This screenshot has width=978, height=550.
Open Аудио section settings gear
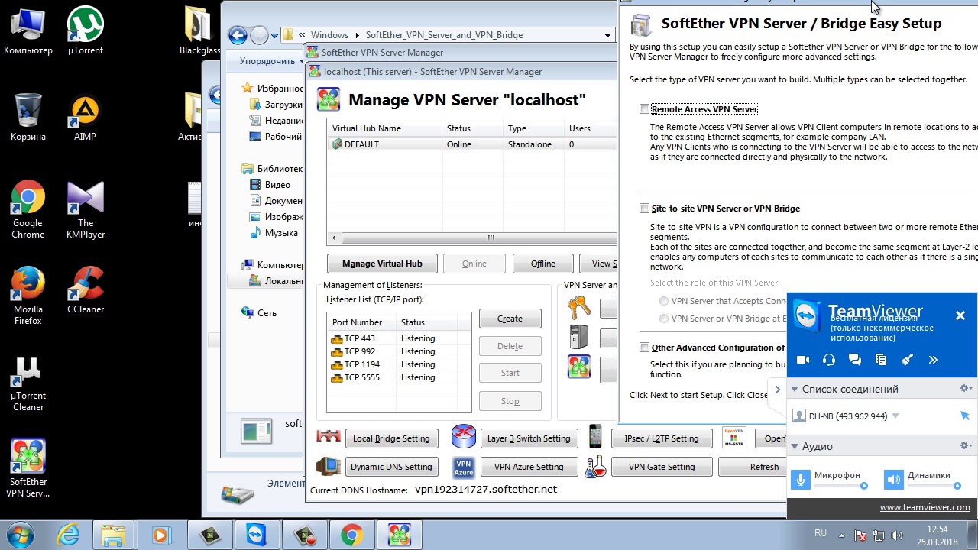coord(966,445)
